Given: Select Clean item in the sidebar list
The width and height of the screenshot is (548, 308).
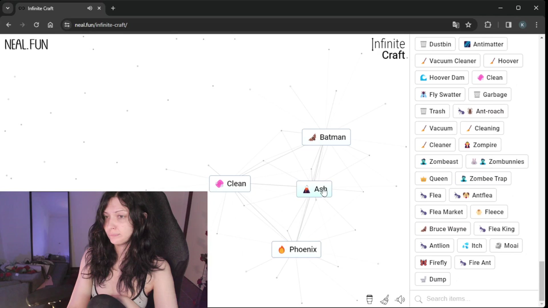Looking at the screenshot, I should pos(489,78).
